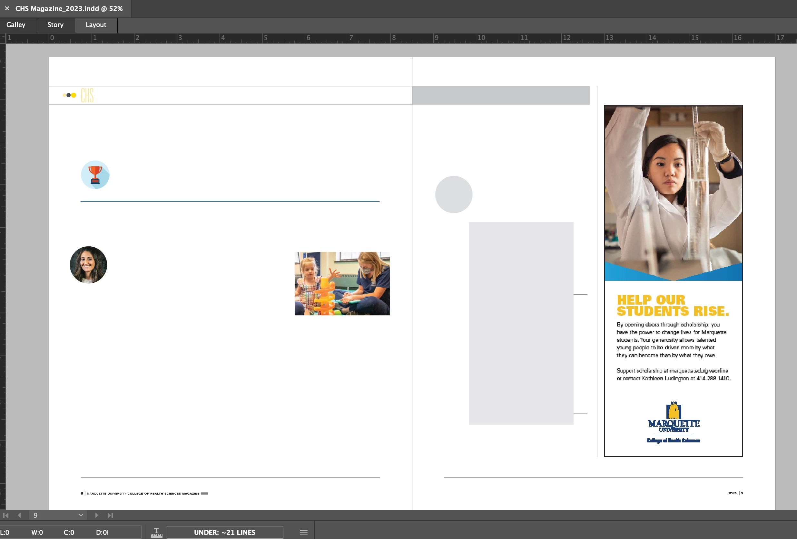Click the L:0 W:0 C:0 D:0i status readout
The height and width of the screenshot is (539, 797).
pyautogui.click(x=55, y=533)
